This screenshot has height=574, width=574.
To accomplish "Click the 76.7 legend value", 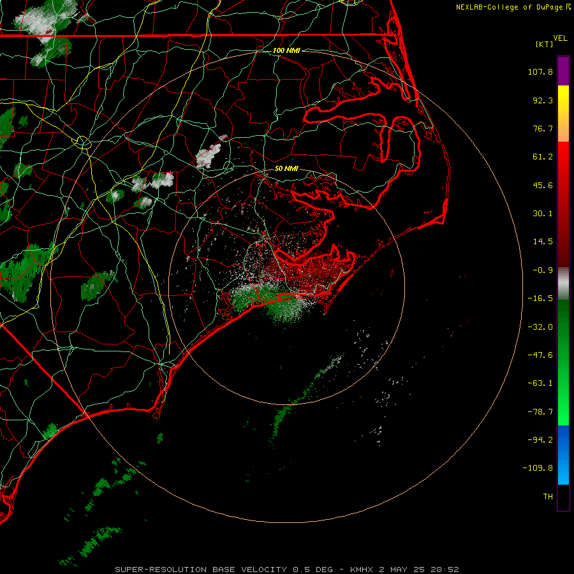I will coord(543,128).
